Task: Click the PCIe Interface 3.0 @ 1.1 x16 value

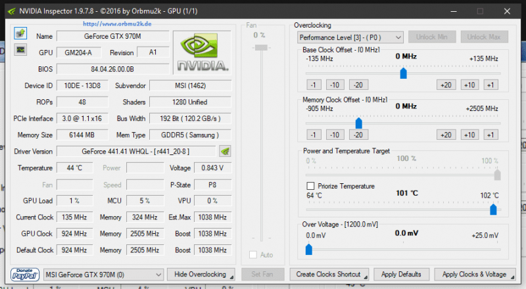Action: tap(83, 118)
